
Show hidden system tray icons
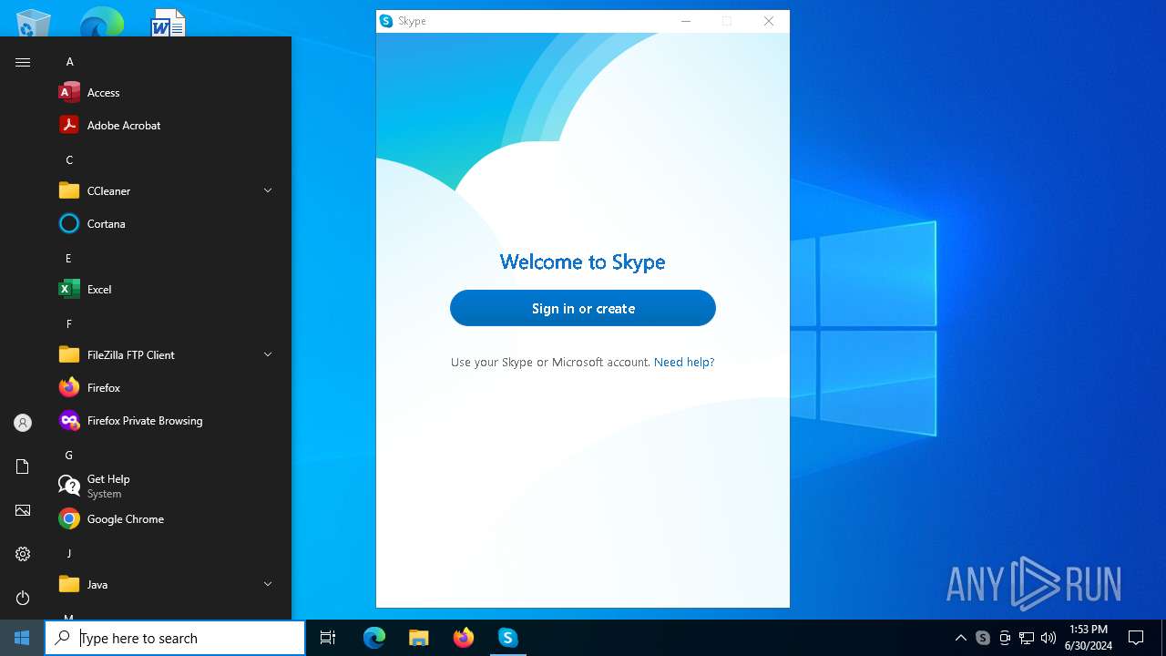click(960, 638)
